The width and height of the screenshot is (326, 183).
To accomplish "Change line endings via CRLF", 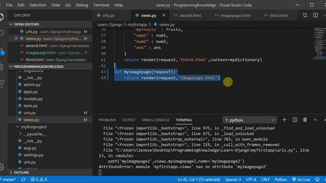I will click(265, 179).
